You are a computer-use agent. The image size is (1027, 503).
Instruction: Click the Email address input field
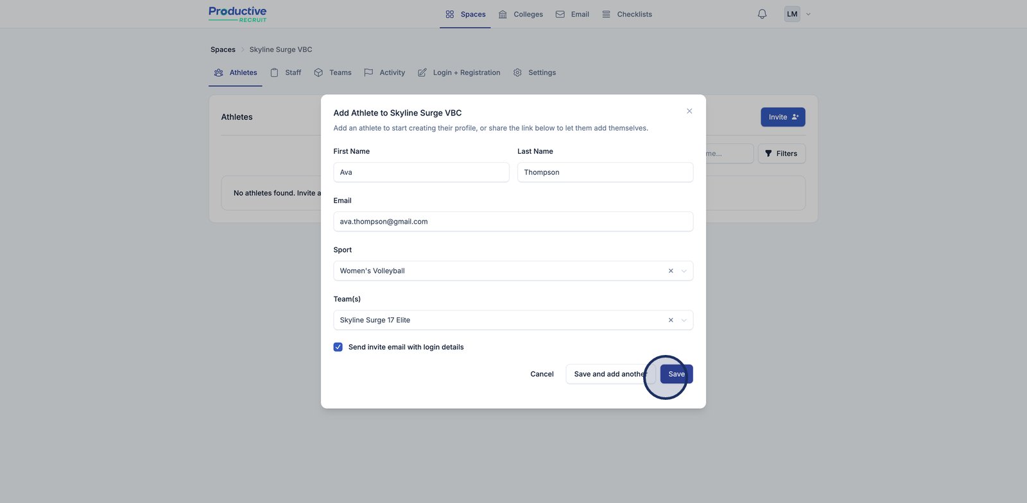pos(513,222)
